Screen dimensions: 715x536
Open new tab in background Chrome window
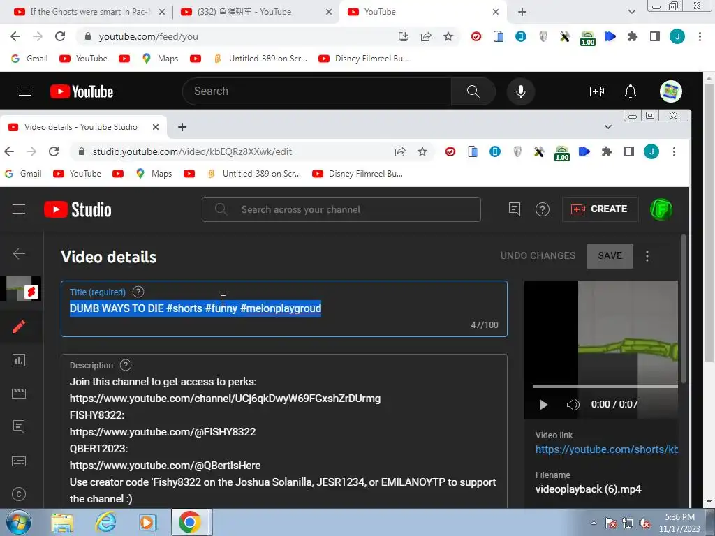pos(522,12)
